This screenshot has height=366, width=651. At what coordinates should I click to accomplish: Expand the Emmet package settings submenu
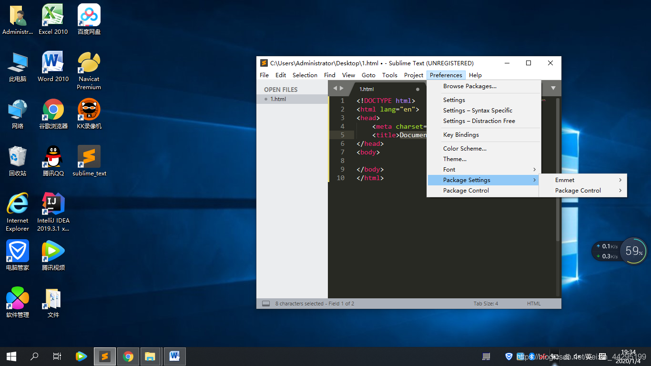(x=583, y=180)
